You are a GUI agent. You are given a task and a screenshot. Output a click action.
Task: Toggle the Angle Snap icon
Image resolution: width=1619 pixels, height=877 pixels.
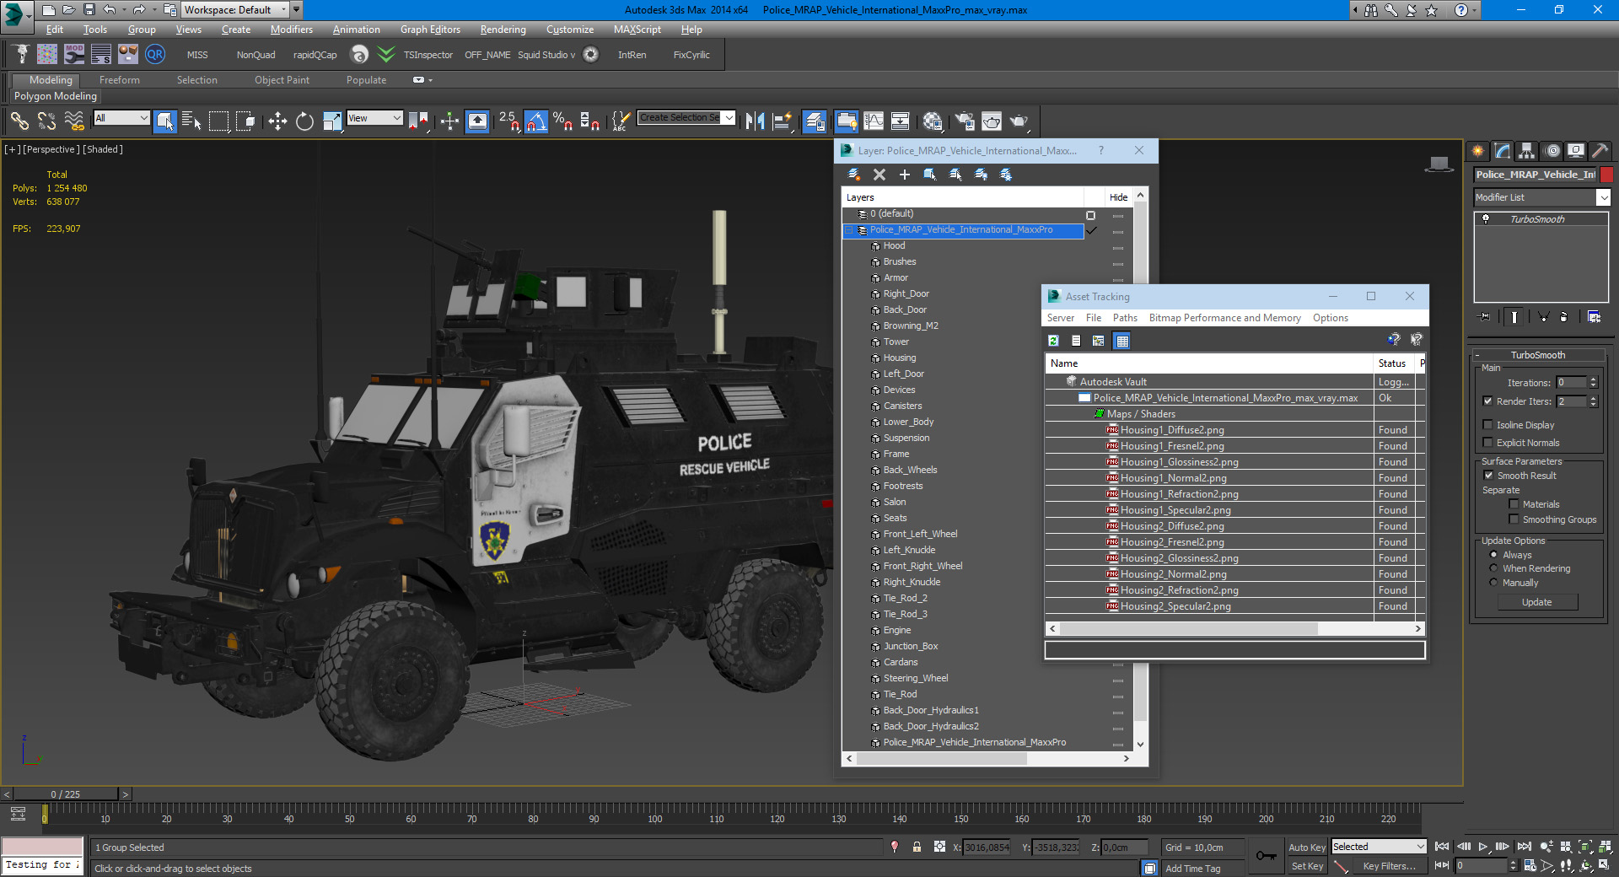pos(535,121)
